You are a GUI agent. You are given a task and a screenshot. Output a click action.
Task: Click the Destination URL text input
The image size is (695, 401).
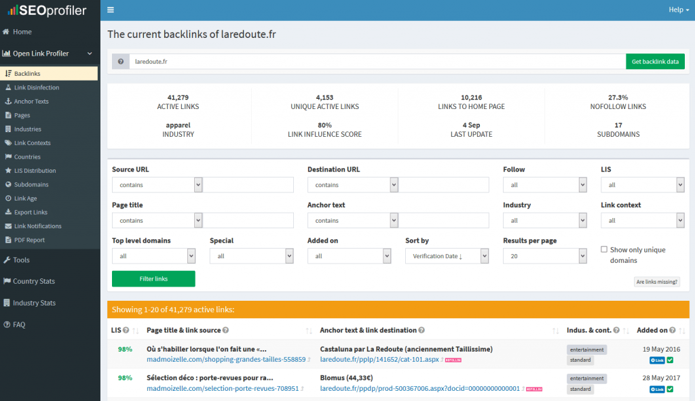443,185
